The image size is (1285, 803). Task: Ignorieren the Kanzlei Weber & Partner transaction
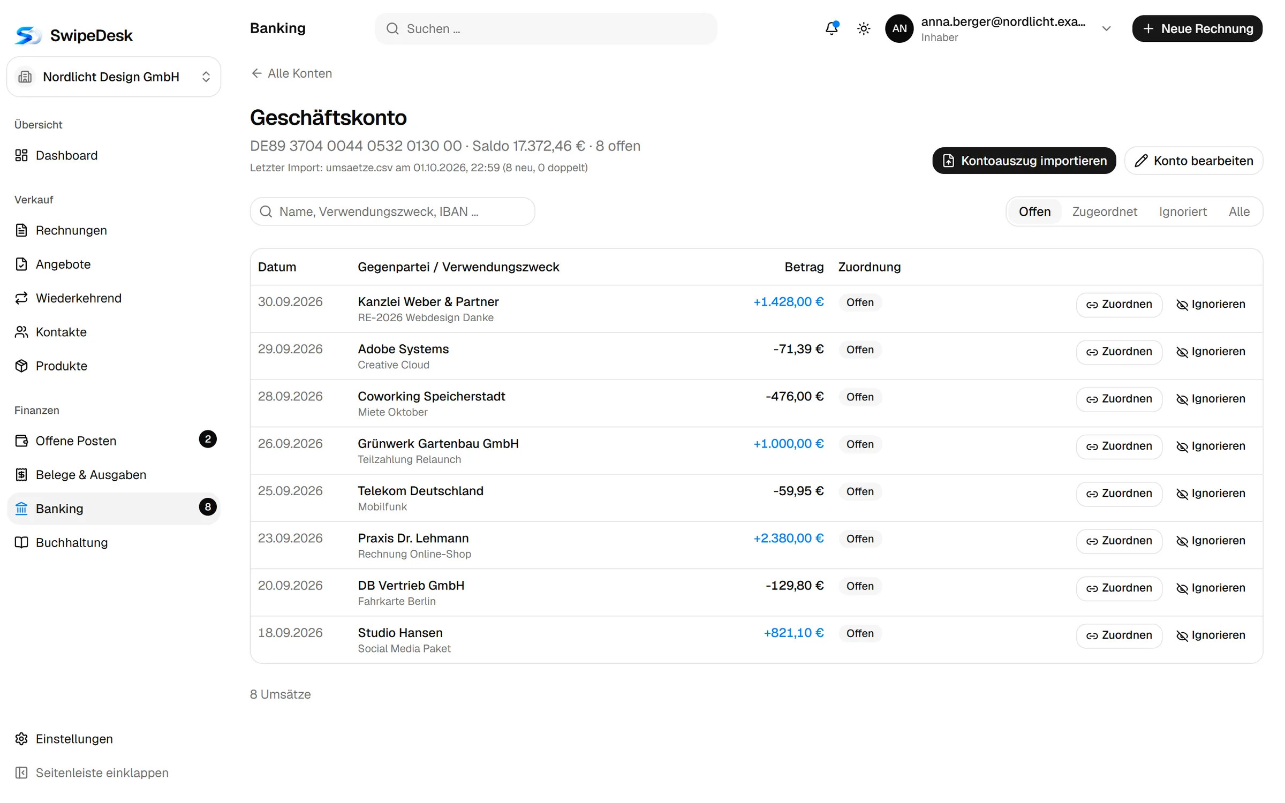[x=1211, y=305]
